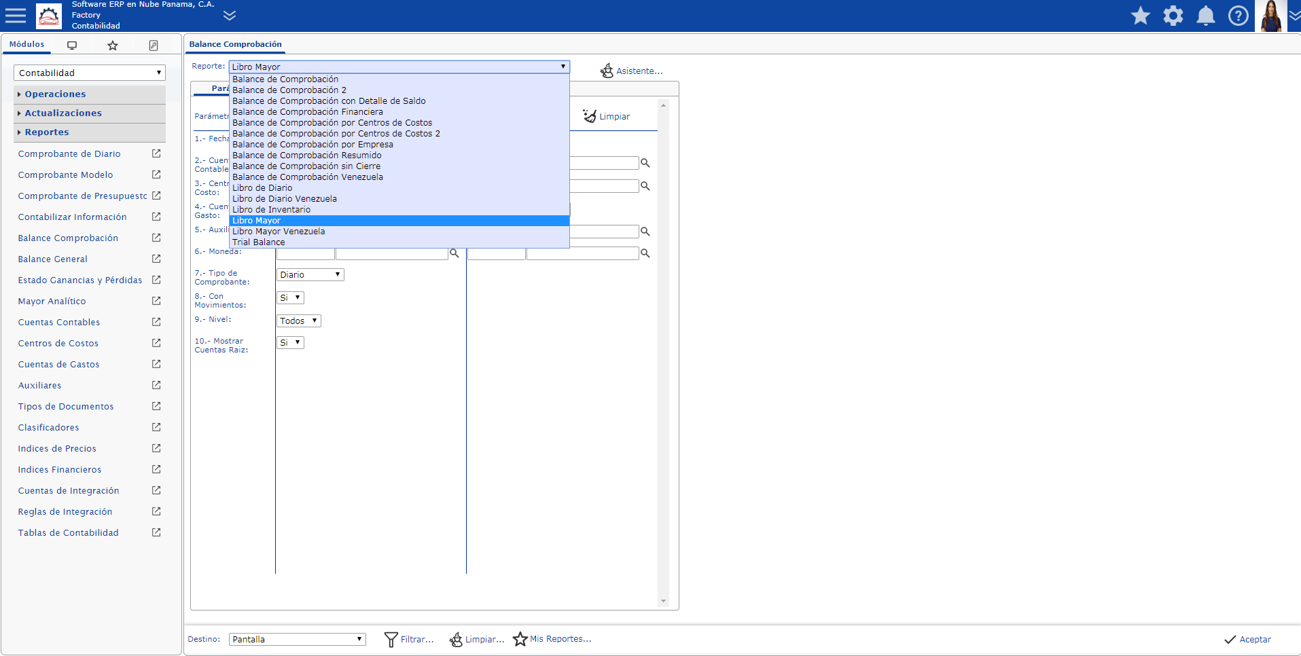
Task: Click Moneda first search magnifier icon
Action: tap(455, 253)
